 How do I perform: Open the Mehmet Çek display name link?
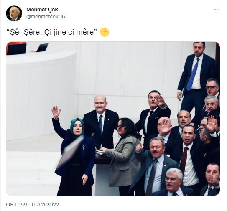[x=42, y=10]
